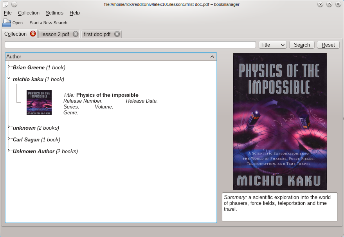The image size is (344, 237).
Task: Open the Help menu
Action: click(x=75, y=13)
